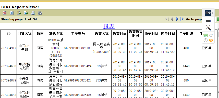
Task: Click BTS掉站 alarm in row 707394679
Action: click(102, 80)
